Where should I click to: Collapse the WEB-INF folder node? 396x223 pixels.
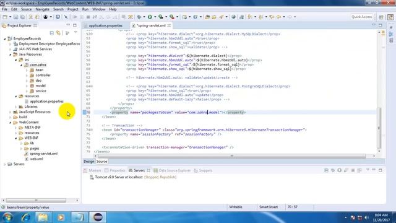click(15, 138)
